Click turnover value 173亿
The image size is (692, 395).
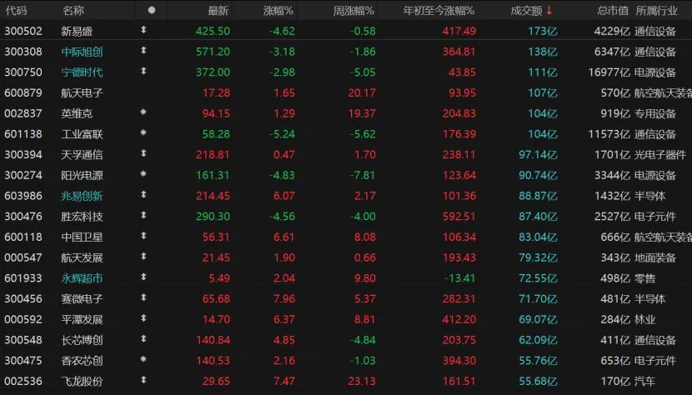coord(543,31)
